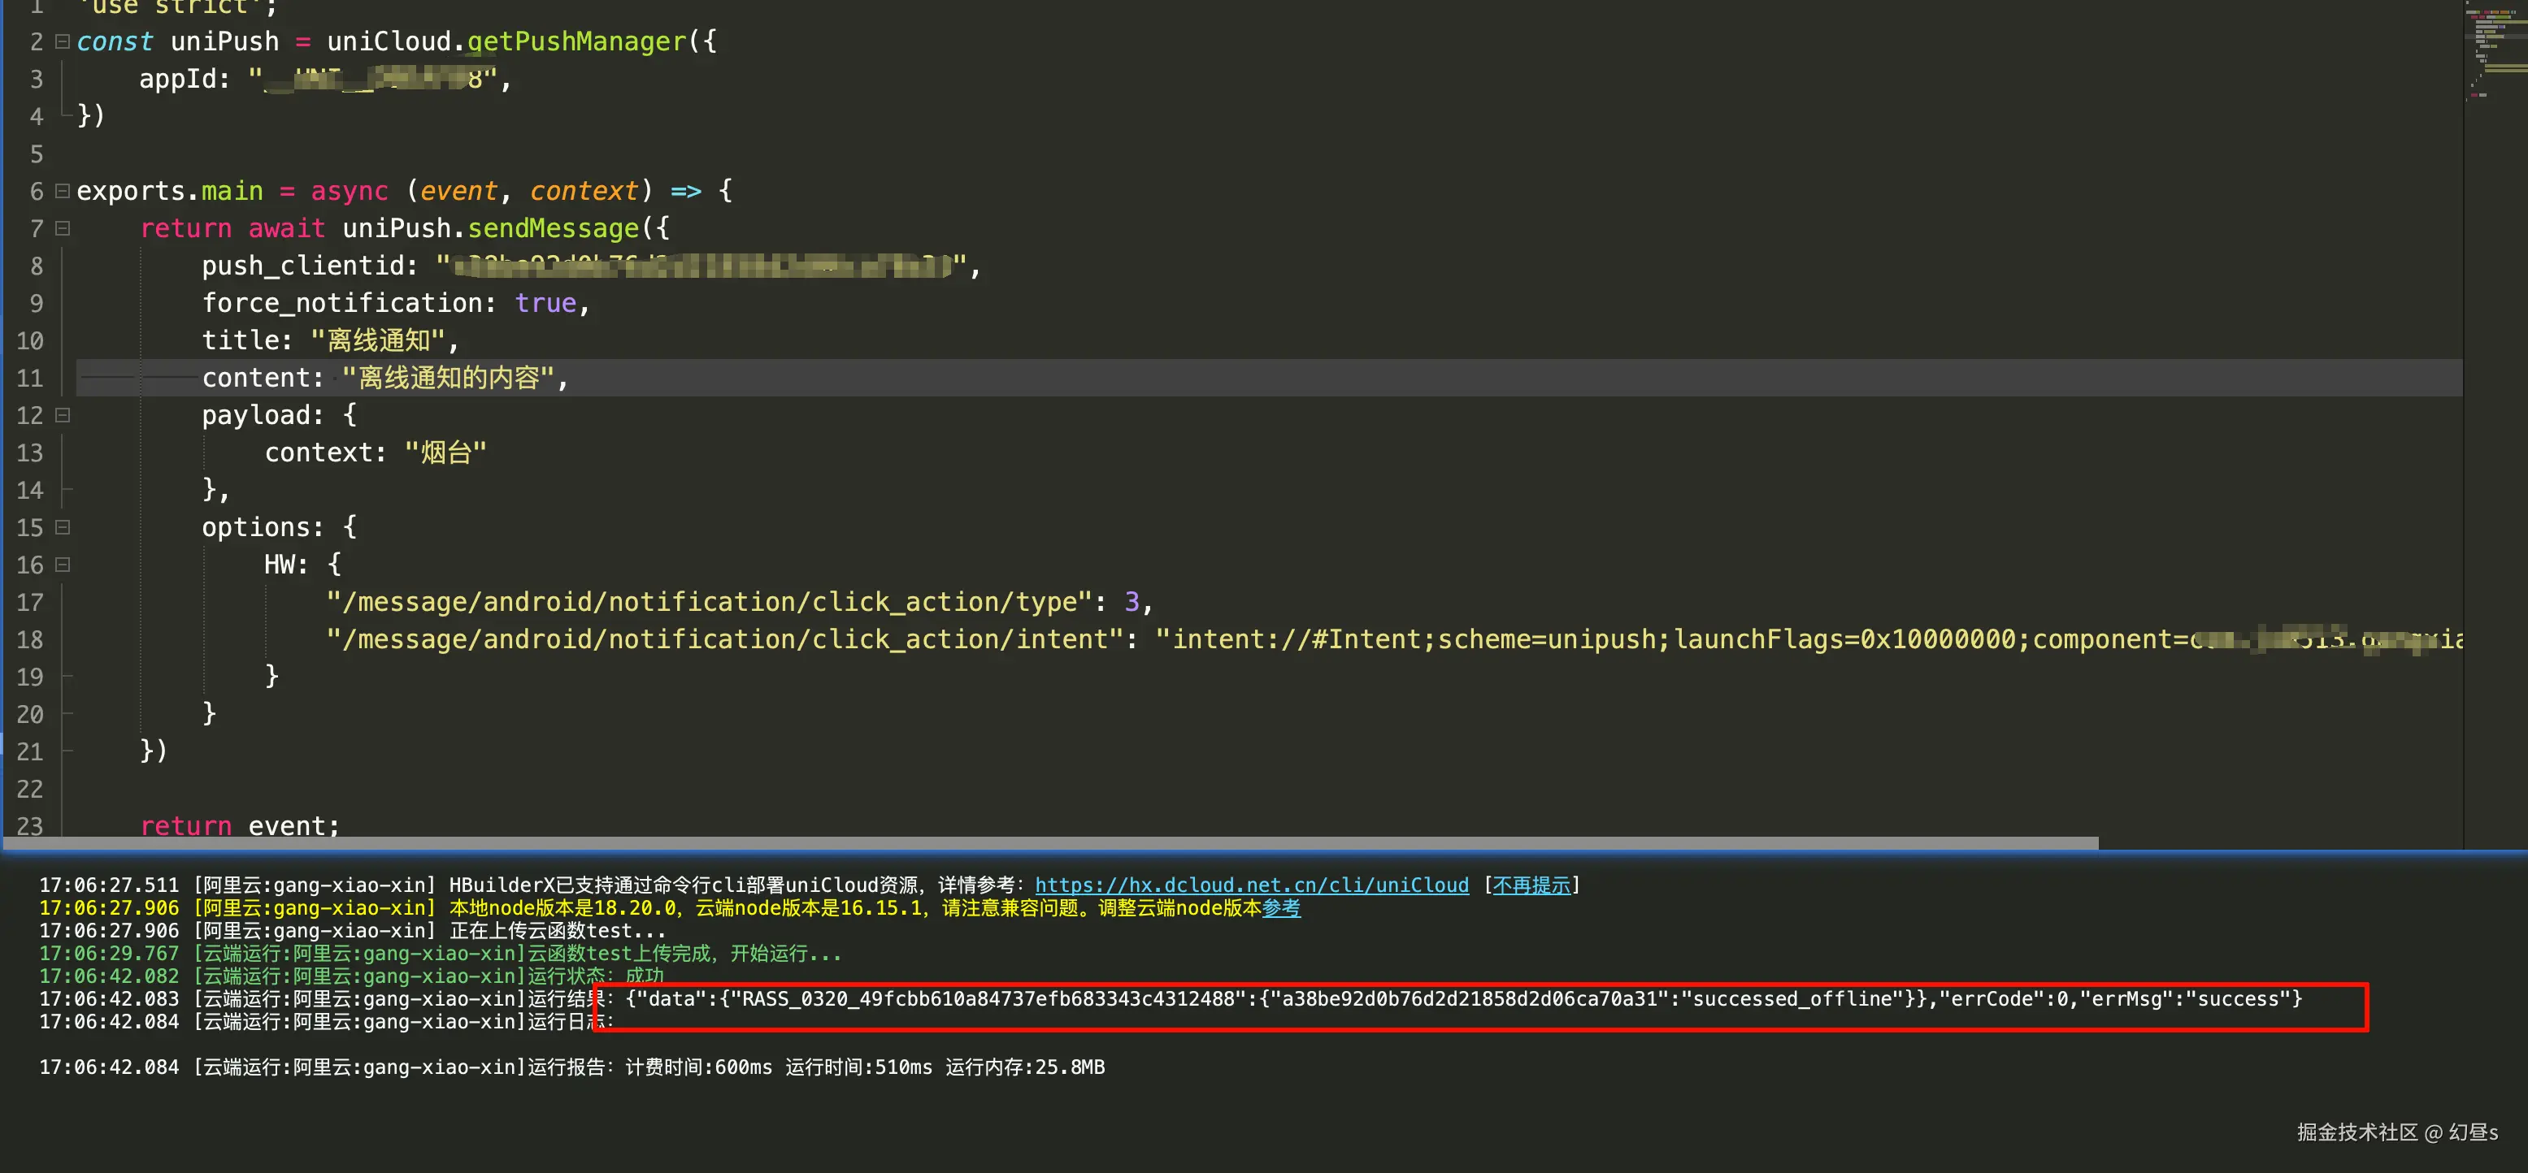Collapse the getPushManager block fold marker on line 2
The image size is (2528, 1173).
62,41
